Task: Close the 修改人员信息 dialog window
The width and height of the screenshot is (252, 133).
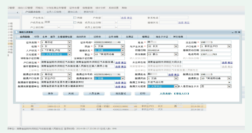Action: pos(239,32)
